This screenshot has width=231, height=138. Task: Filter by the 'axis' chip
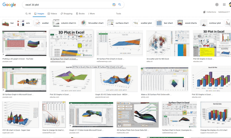click(25, 23)
